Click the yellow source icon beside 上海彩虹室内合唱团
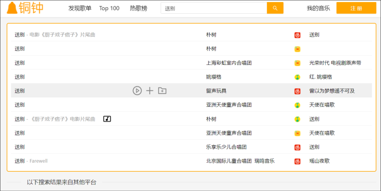381x191 pixels. (x=297, y=63)
